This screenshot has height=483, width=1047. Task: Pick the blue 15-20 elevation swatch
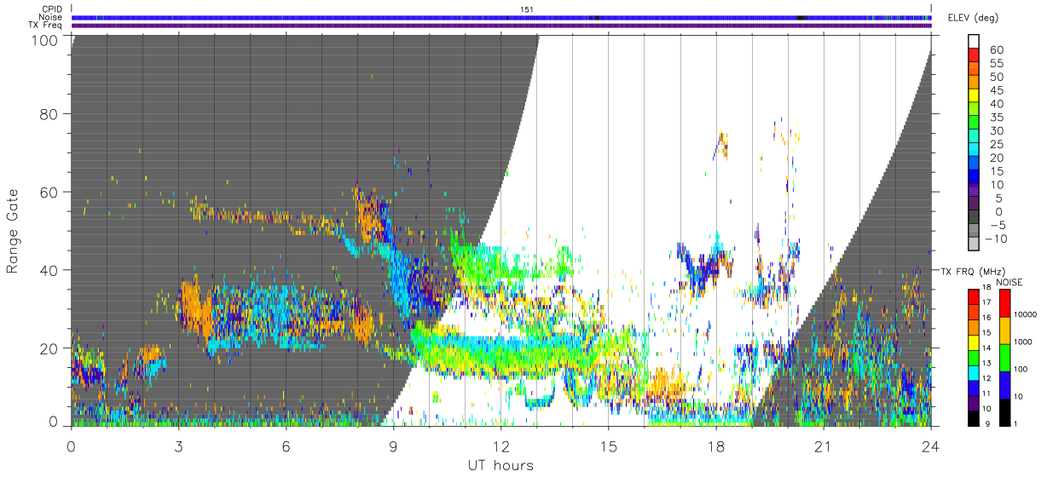click(974, 163)
